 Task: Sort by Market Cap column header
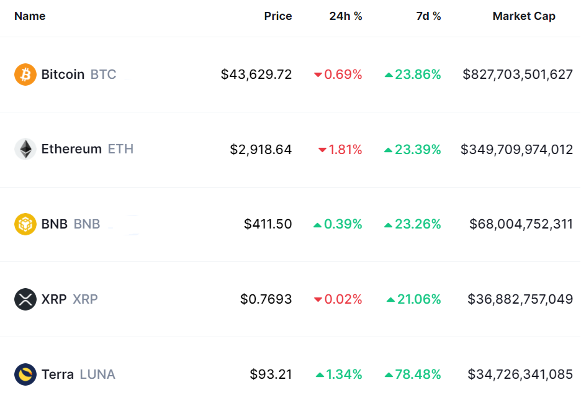point(524,16)
